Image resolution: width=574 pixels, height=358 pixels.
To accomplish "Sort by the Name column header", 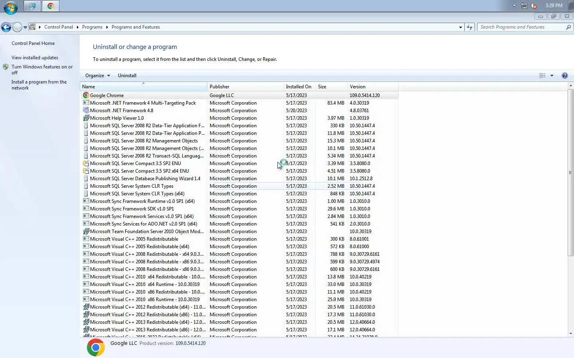I will coord(143,87).
